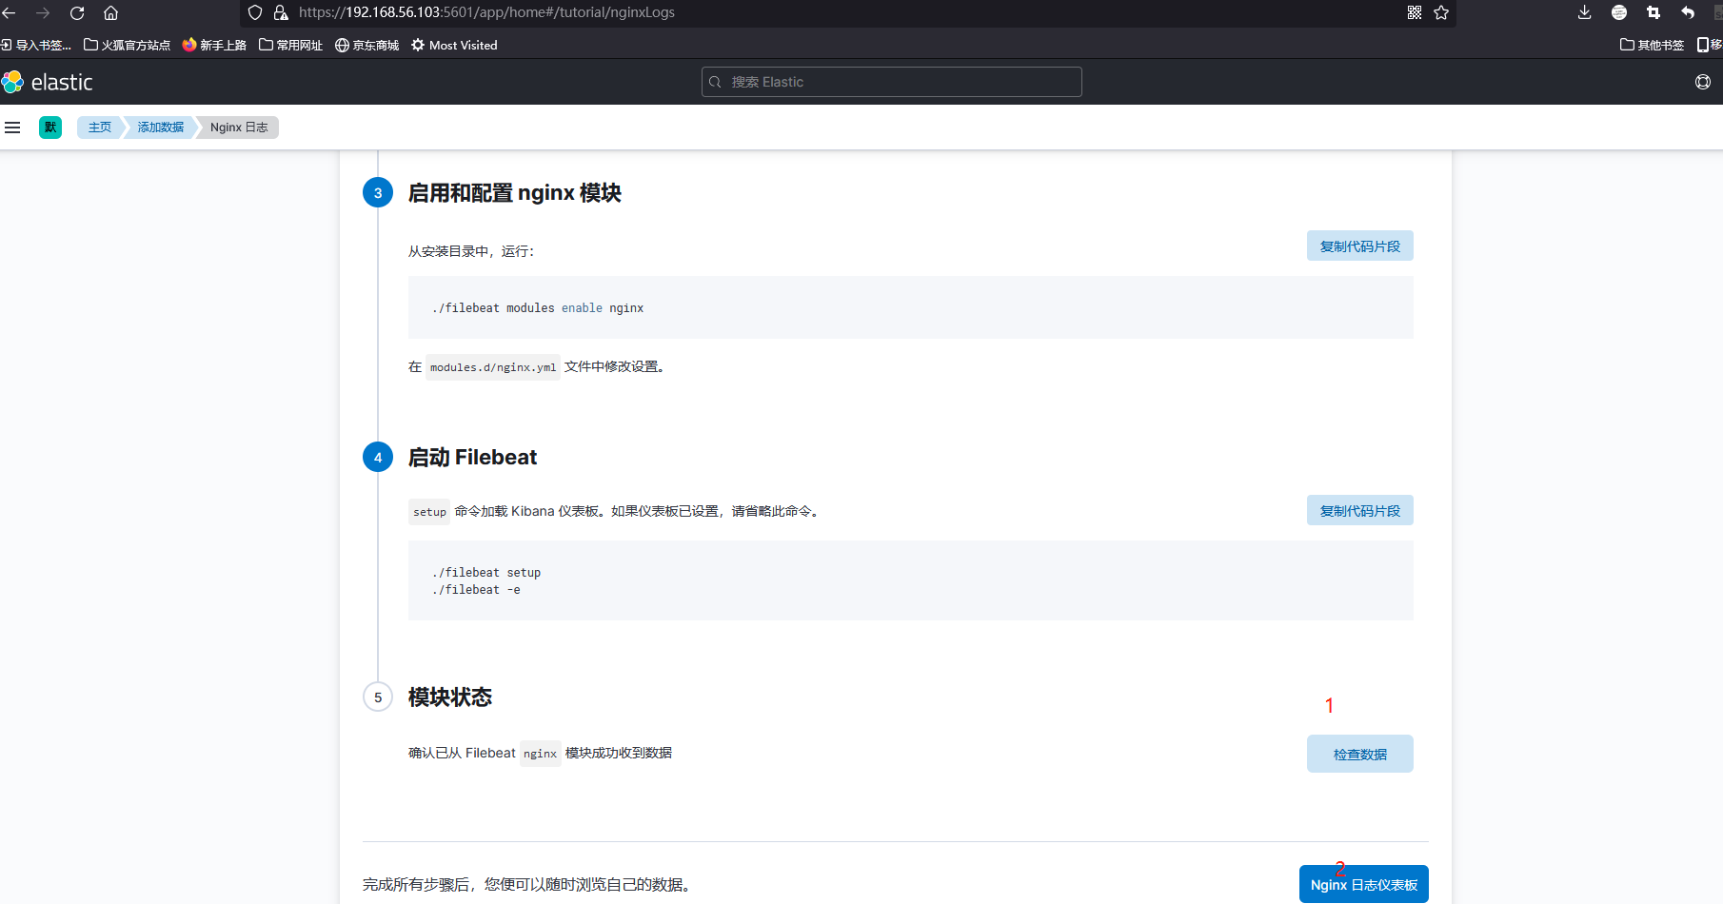
Task: Copy the filebeat modules enable nginx snippet
Action: pos(1359,246)
